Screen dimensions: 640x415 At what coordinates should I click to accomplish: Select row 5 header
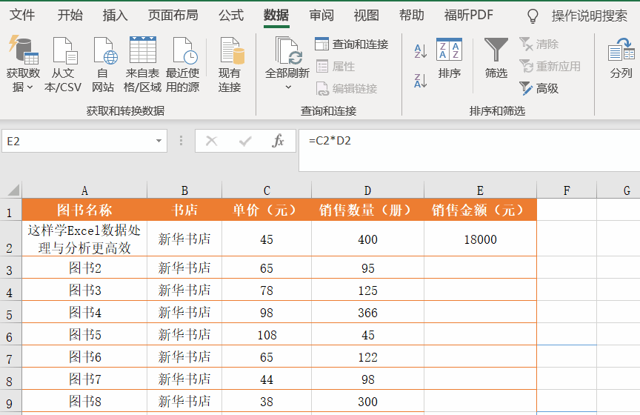click(x=10, y=312)
